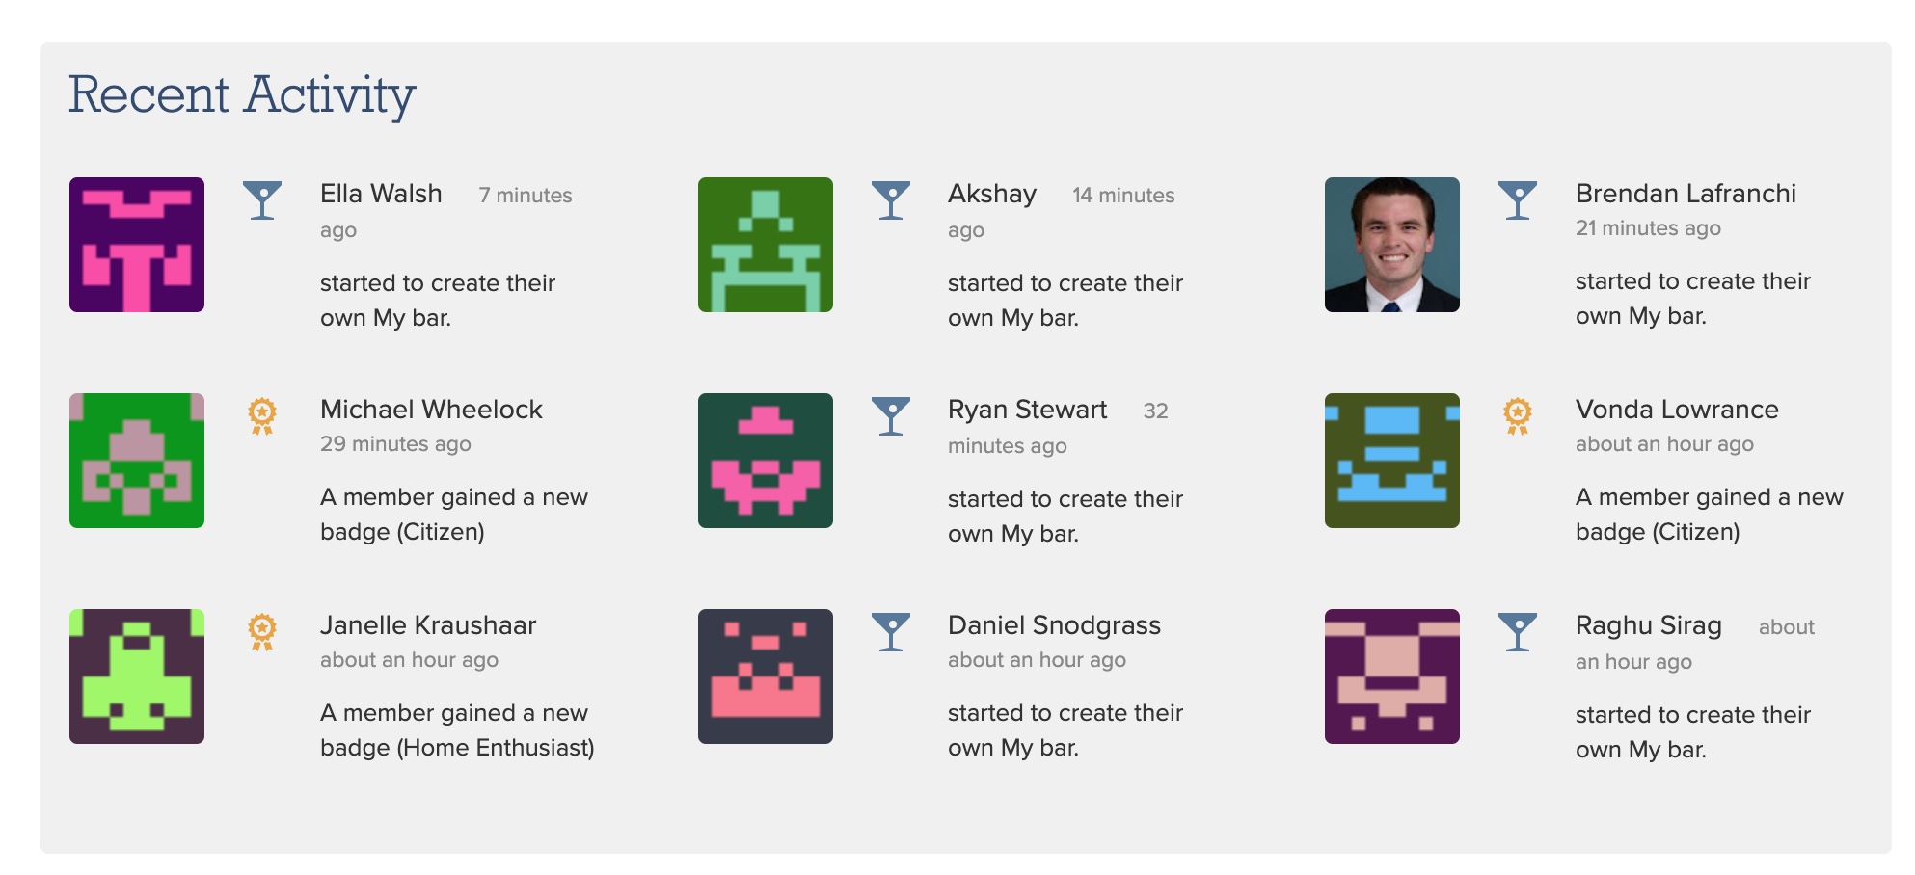
Task: Click Raghu Sirag's 'started to create their own My bar' text
Action: pyautogui.click(x=1693, y=732)
